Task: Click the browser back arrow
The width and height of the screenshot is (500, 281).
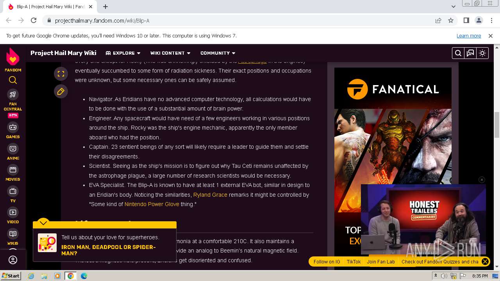Action: [9, 20]
